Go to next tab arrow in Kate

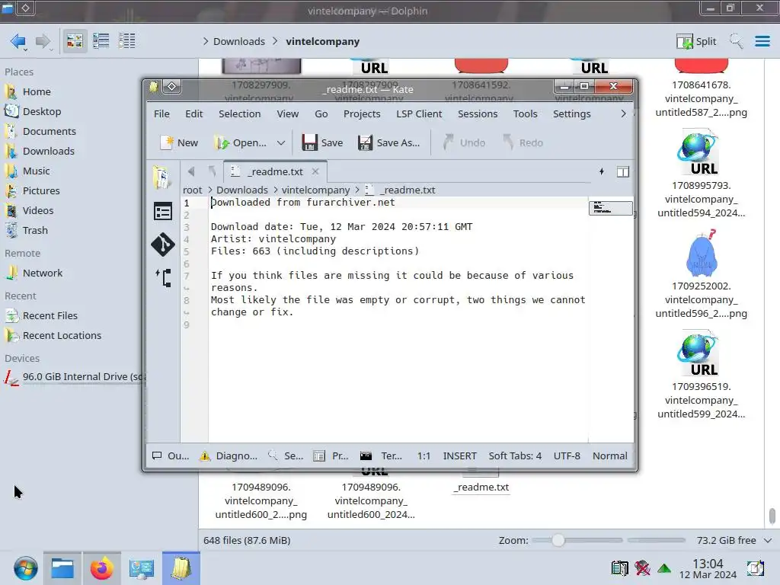[x=213, y=171]
